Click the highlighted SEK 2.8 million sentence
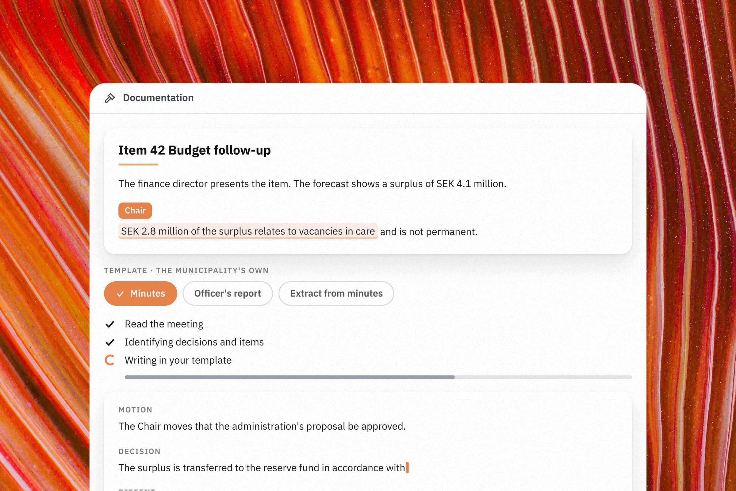736x491 pixels. pyautogui.click(x=248, y=231)
